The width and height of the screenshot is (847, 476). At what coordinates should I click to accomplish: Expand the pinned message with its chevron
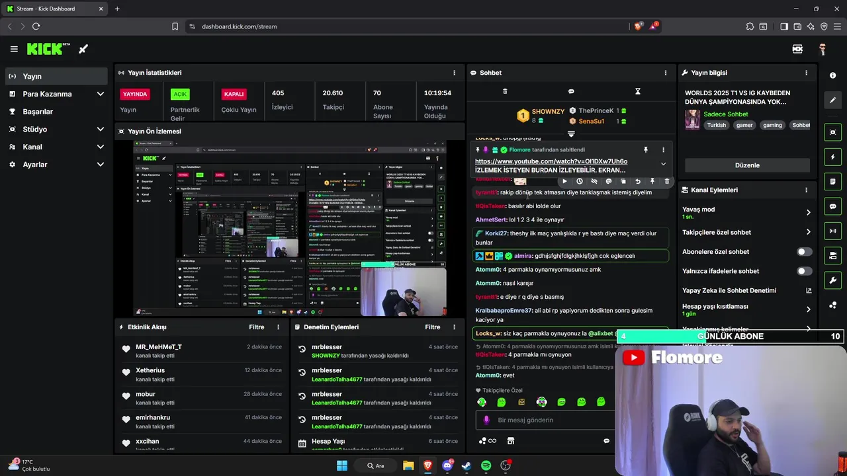tap(663, 164)
